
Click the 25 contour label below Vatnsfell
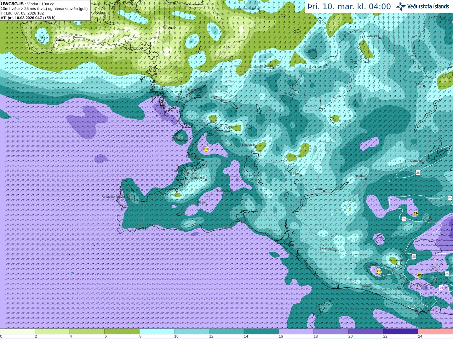click(418, 172)
